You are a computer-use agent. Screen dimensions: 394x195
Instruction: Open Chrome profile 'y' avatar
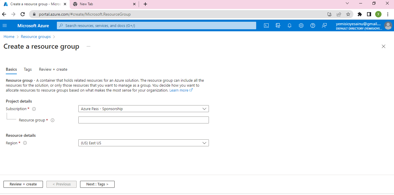[x=378, y=14]
